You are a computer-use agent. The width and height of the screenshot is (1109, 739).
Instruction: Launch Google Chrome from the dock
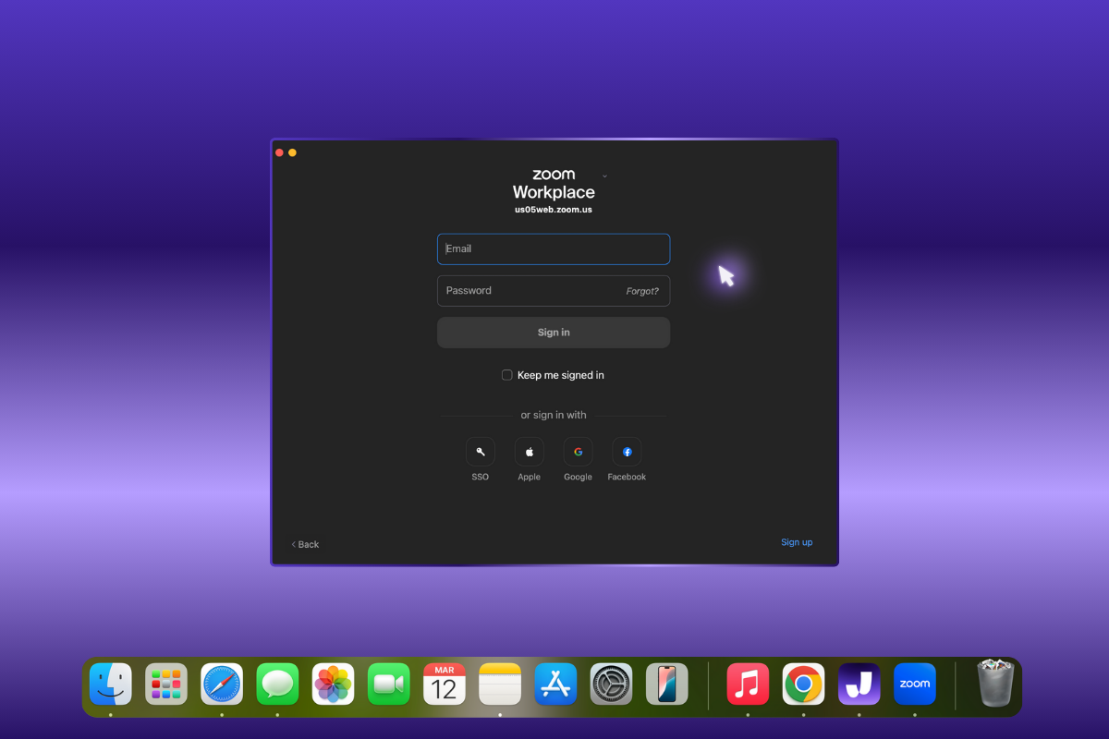click(803, 684)
